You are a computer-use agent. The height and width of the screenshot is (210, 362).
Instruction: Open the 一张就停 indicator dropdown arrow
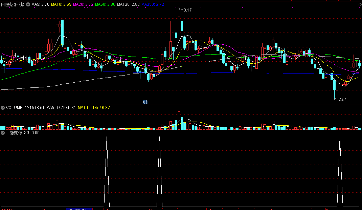click(x=3, y=133)
